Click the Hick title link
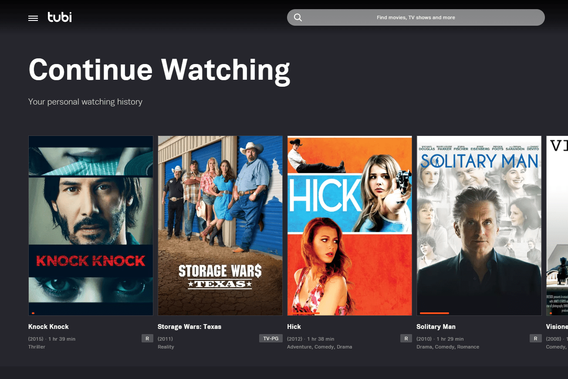The image size is (568, 379). [294, 327]
